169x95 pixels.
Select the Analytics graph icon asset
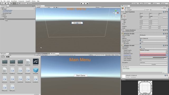[36, 61]
